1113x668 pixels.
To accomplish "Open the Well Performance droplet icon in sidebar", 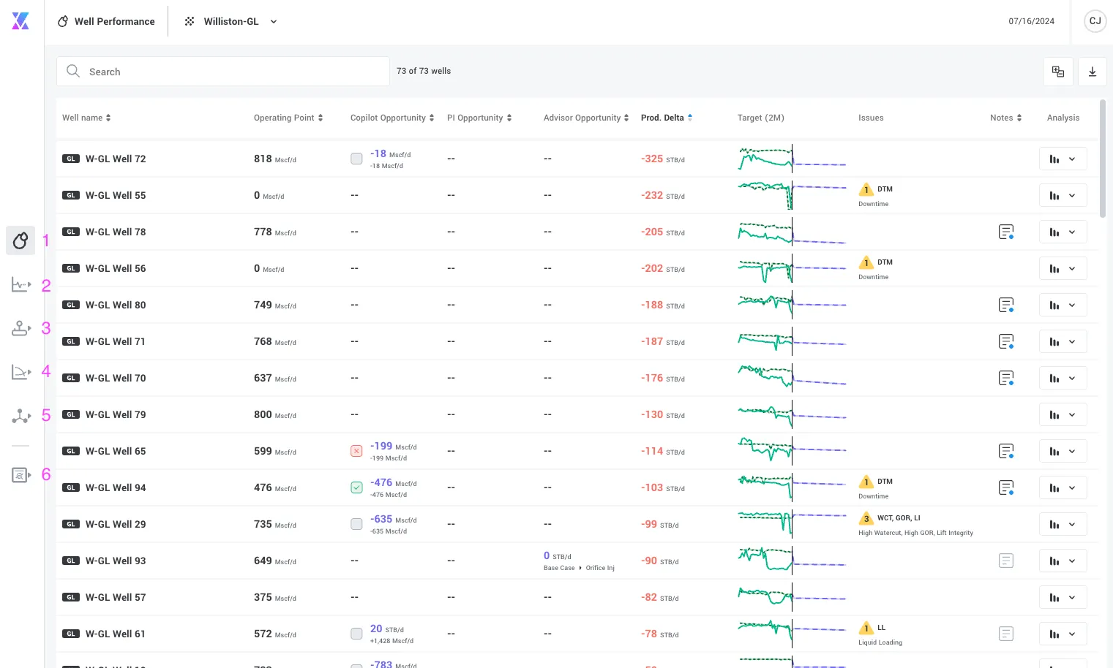I will click(20, 240).
